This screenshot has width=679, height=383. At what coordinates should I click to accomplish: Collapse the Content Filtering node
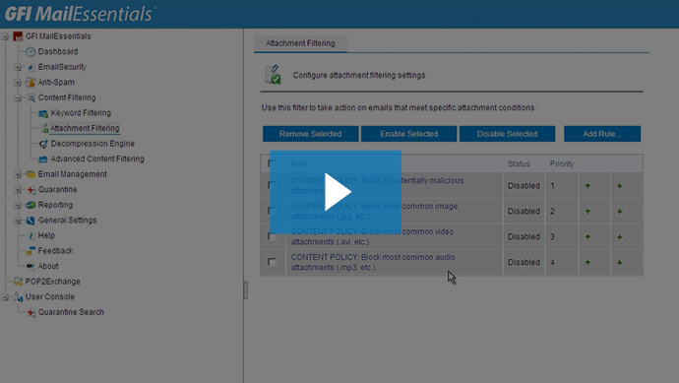(x=18, y=97)
